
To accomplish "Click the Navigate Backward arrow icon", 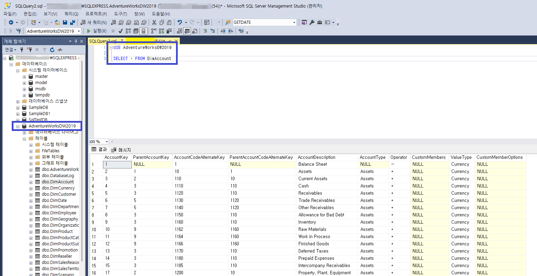I will pos(11,22).
